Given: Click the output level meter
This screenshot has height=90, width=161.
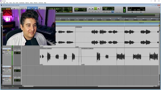Looking at the screenshot, I should (125, 10).
